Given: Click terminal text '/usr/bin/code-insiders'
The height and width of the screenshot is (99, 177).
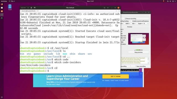Looking at the screenshot, I should (35, 65).
